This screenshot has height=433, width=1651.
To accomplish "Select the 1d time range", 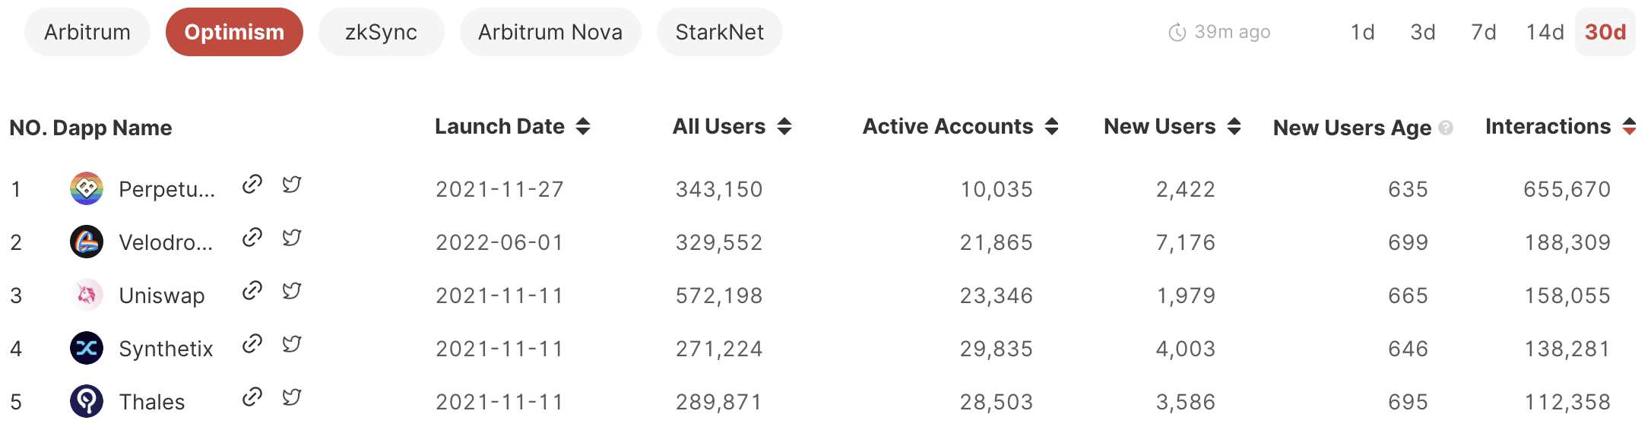I will pos(1362,32).
